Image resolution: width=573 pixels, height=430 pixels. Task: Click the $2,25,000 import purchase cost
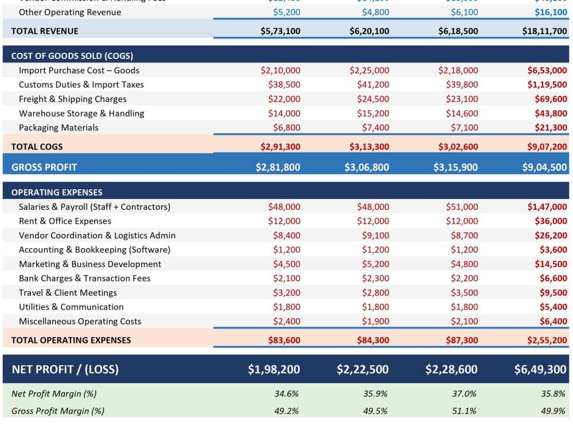point(369,70)
